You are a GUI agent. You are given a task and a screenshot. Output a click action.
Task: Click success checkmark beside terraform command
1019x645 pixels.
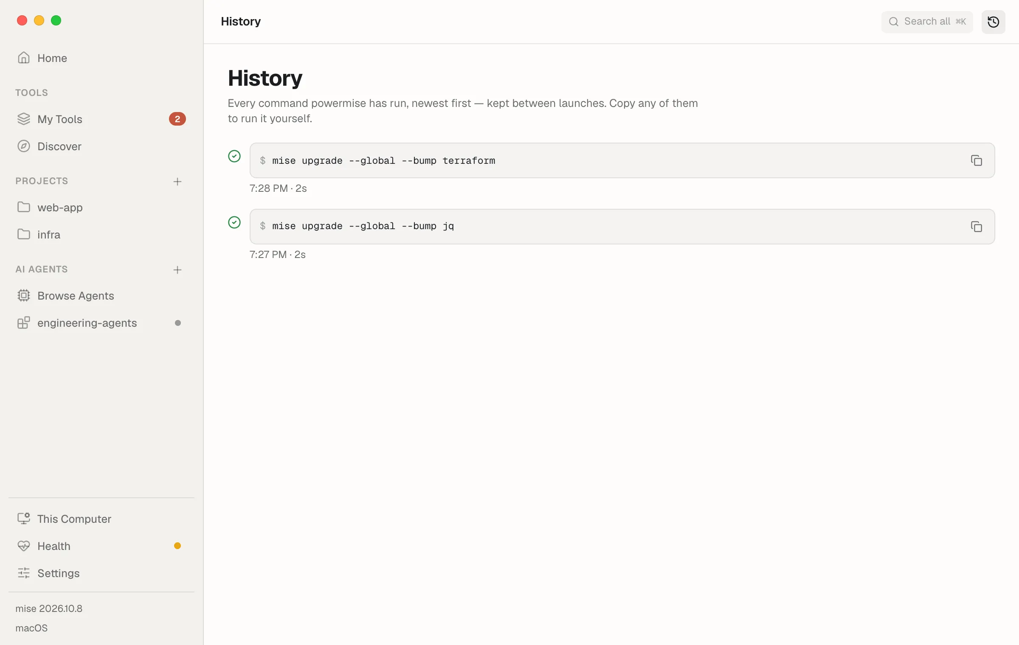pos(234,156)
